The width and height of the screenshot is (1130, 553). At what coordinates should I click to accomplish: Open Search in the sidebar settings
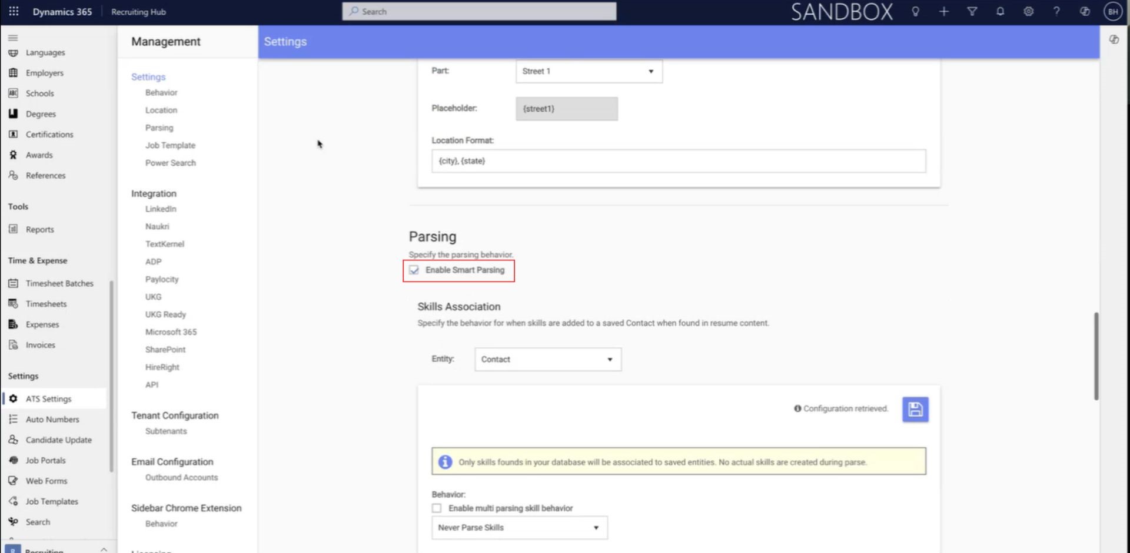(38, 522)
